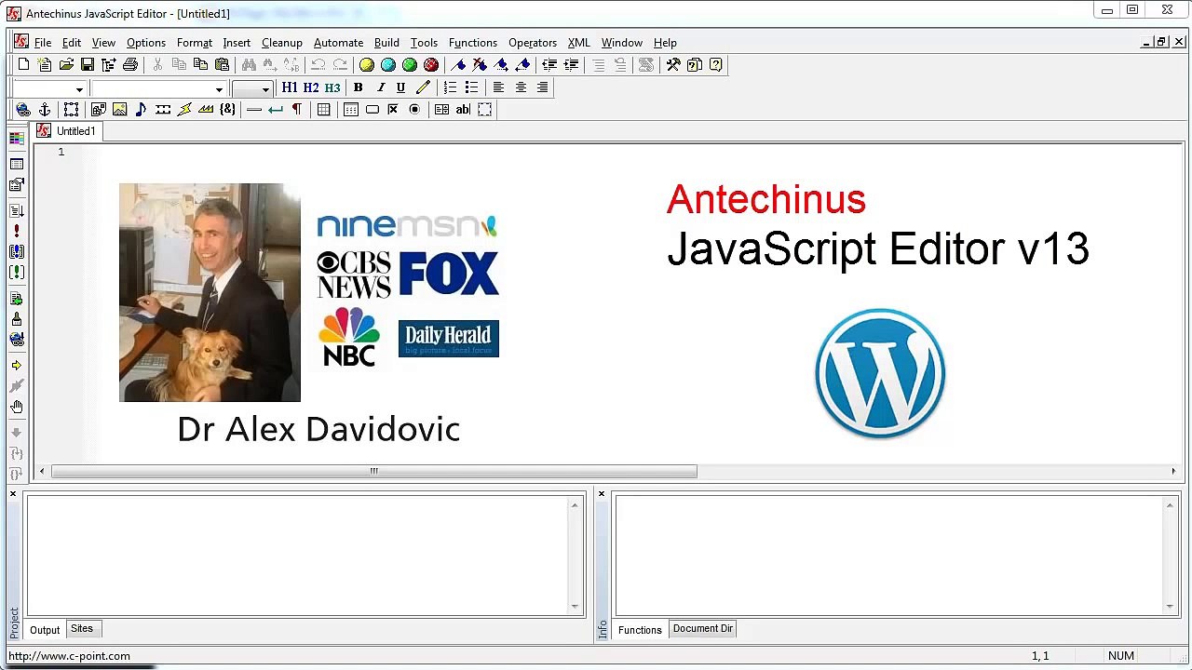Apply H3 heading format
Viewport: 1192px width, 670px height.
(x=332, y=87)
